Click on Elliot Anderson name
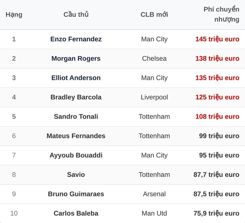The image size is (245, 223). [76, 78]
